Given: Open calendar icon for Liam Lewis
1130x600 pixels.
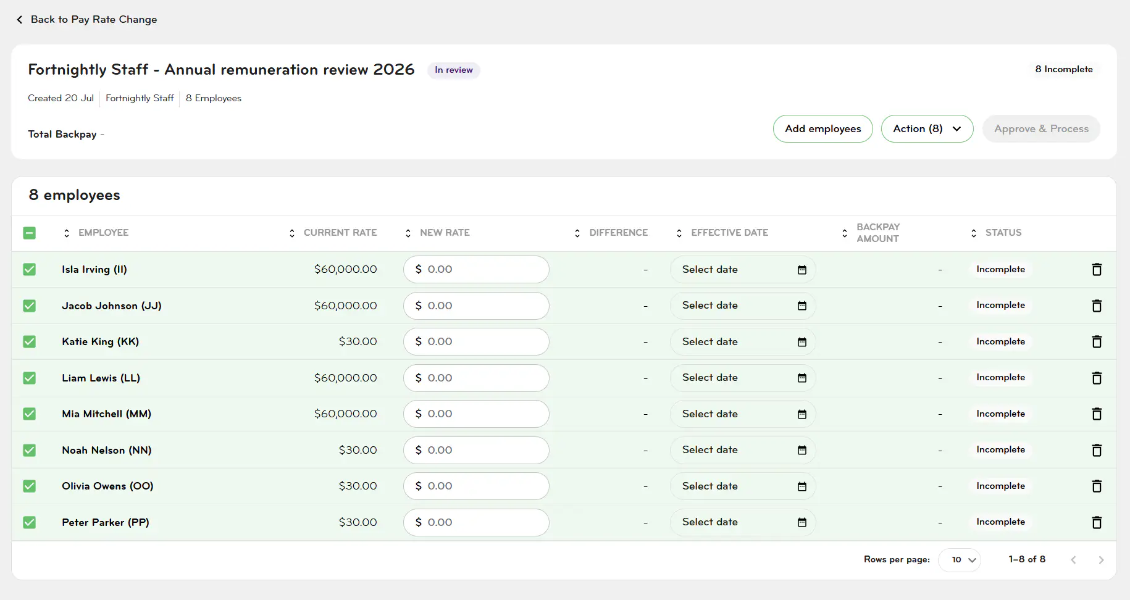Looking at the screenshot, I should click(801, 378).
